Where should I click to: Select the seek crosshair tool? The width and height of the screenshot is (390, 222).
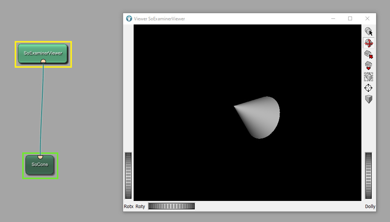coord(369,88)
